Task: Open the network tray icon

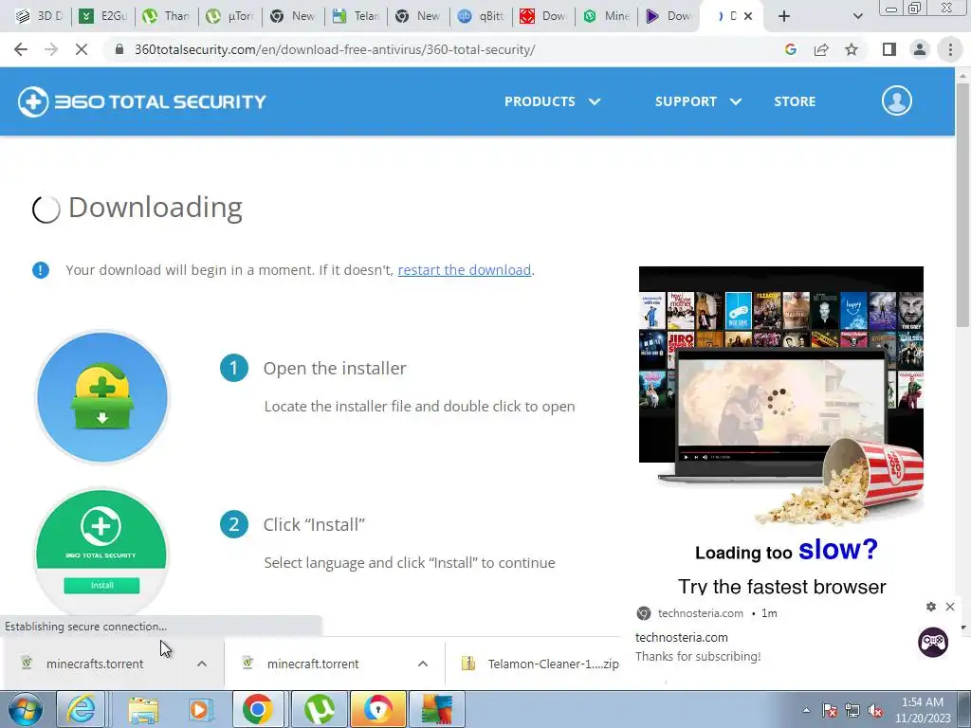Action: 852,711
